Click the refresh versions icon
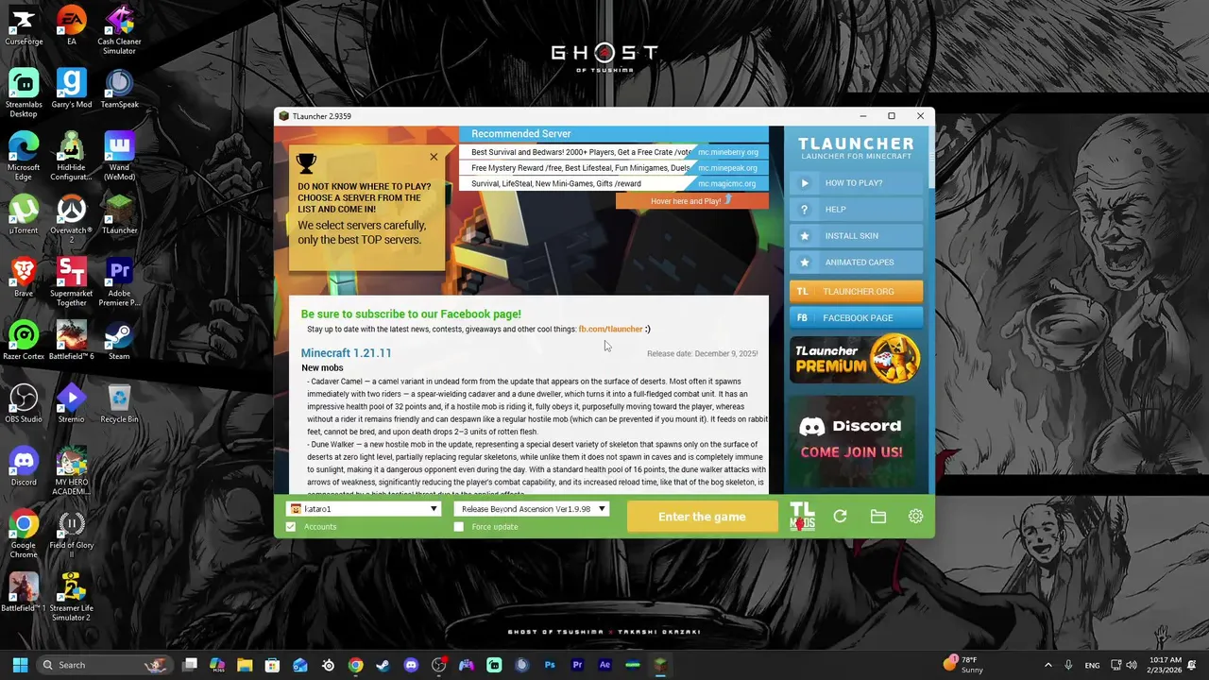Viewport: 1209px width, 680px height. 840,517
